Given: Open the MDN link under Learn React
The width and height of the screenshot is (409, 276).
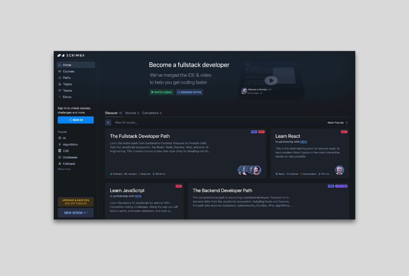Looking at the screenshot, I should pos(303,142).
